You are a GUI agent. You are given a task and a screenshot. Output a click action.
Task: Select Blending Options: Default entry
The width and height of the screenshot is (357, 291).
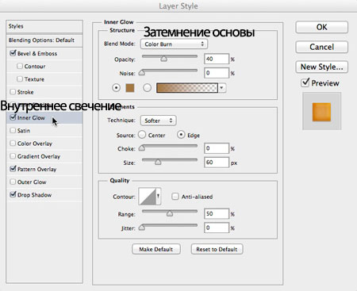[44, 40]
